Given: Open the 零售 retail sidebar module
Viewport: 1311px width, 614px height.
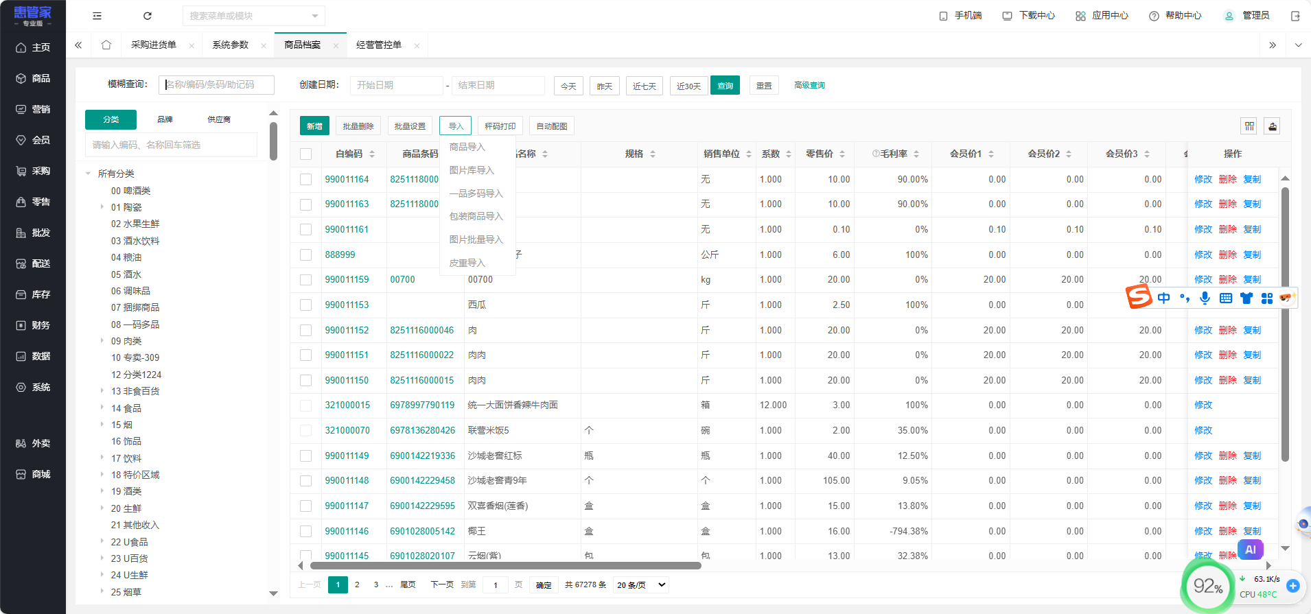Looking at the screenshot, I should point(33,202).
